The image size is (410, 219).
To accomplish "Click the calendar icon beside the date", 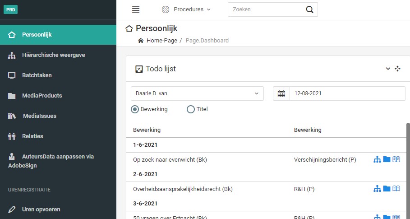I will [281, 94].
